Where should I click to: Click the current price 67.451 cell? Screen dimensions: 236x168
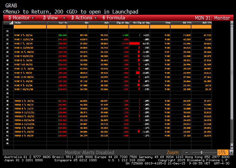point(63,101)
